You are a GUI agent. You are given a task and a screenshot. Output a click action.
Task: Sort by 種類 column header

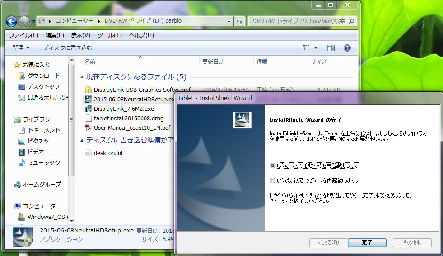(x=262, y=62)
